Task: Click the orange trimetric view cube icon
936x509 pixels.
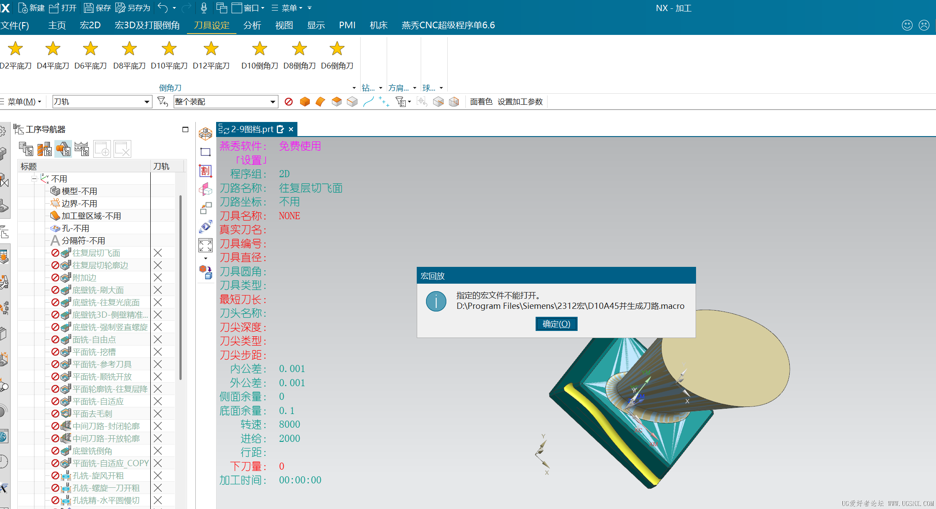Action: pos(205,133)
